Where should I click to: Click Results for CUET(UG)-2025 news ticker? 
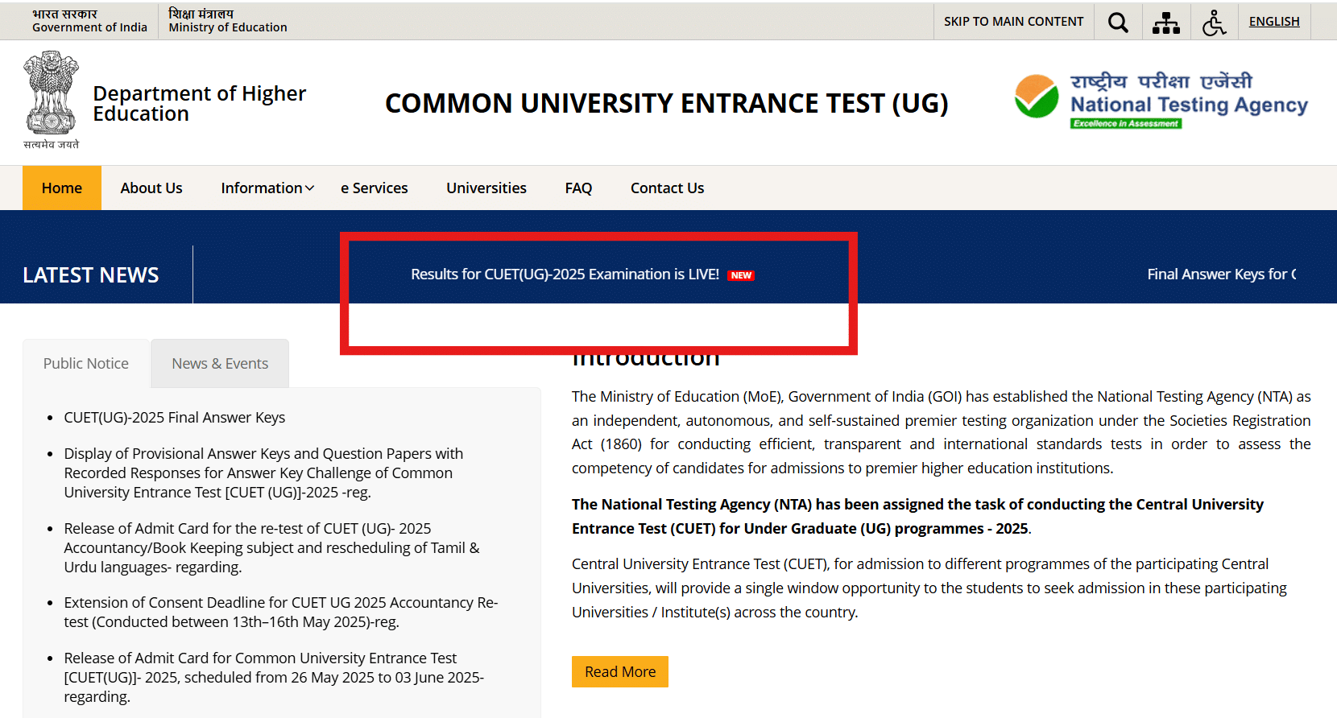click(x=565, y=274)
